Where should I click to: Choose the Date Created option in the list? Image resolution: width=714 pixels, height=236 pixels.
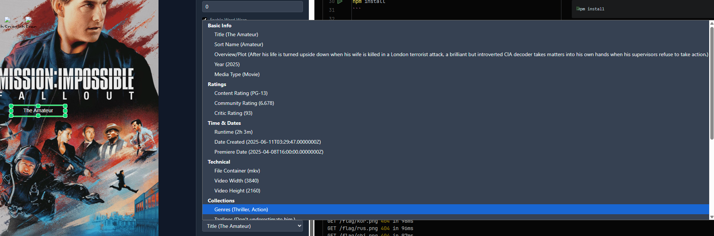coord(456,142)
